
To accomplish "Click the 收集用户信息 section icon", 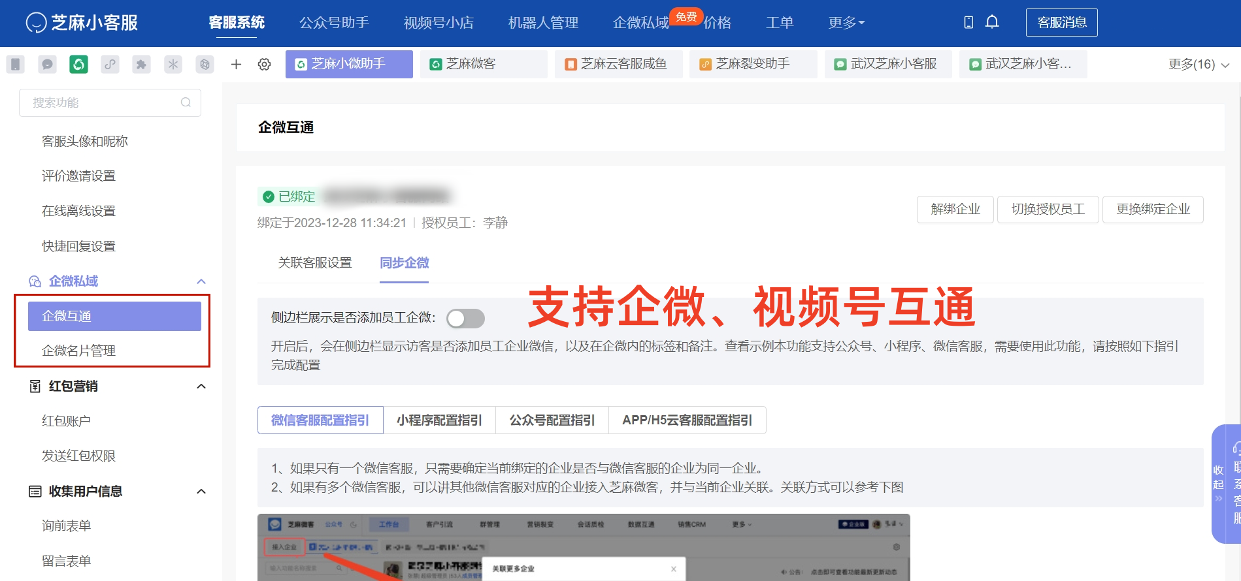I will click(35, 492).
